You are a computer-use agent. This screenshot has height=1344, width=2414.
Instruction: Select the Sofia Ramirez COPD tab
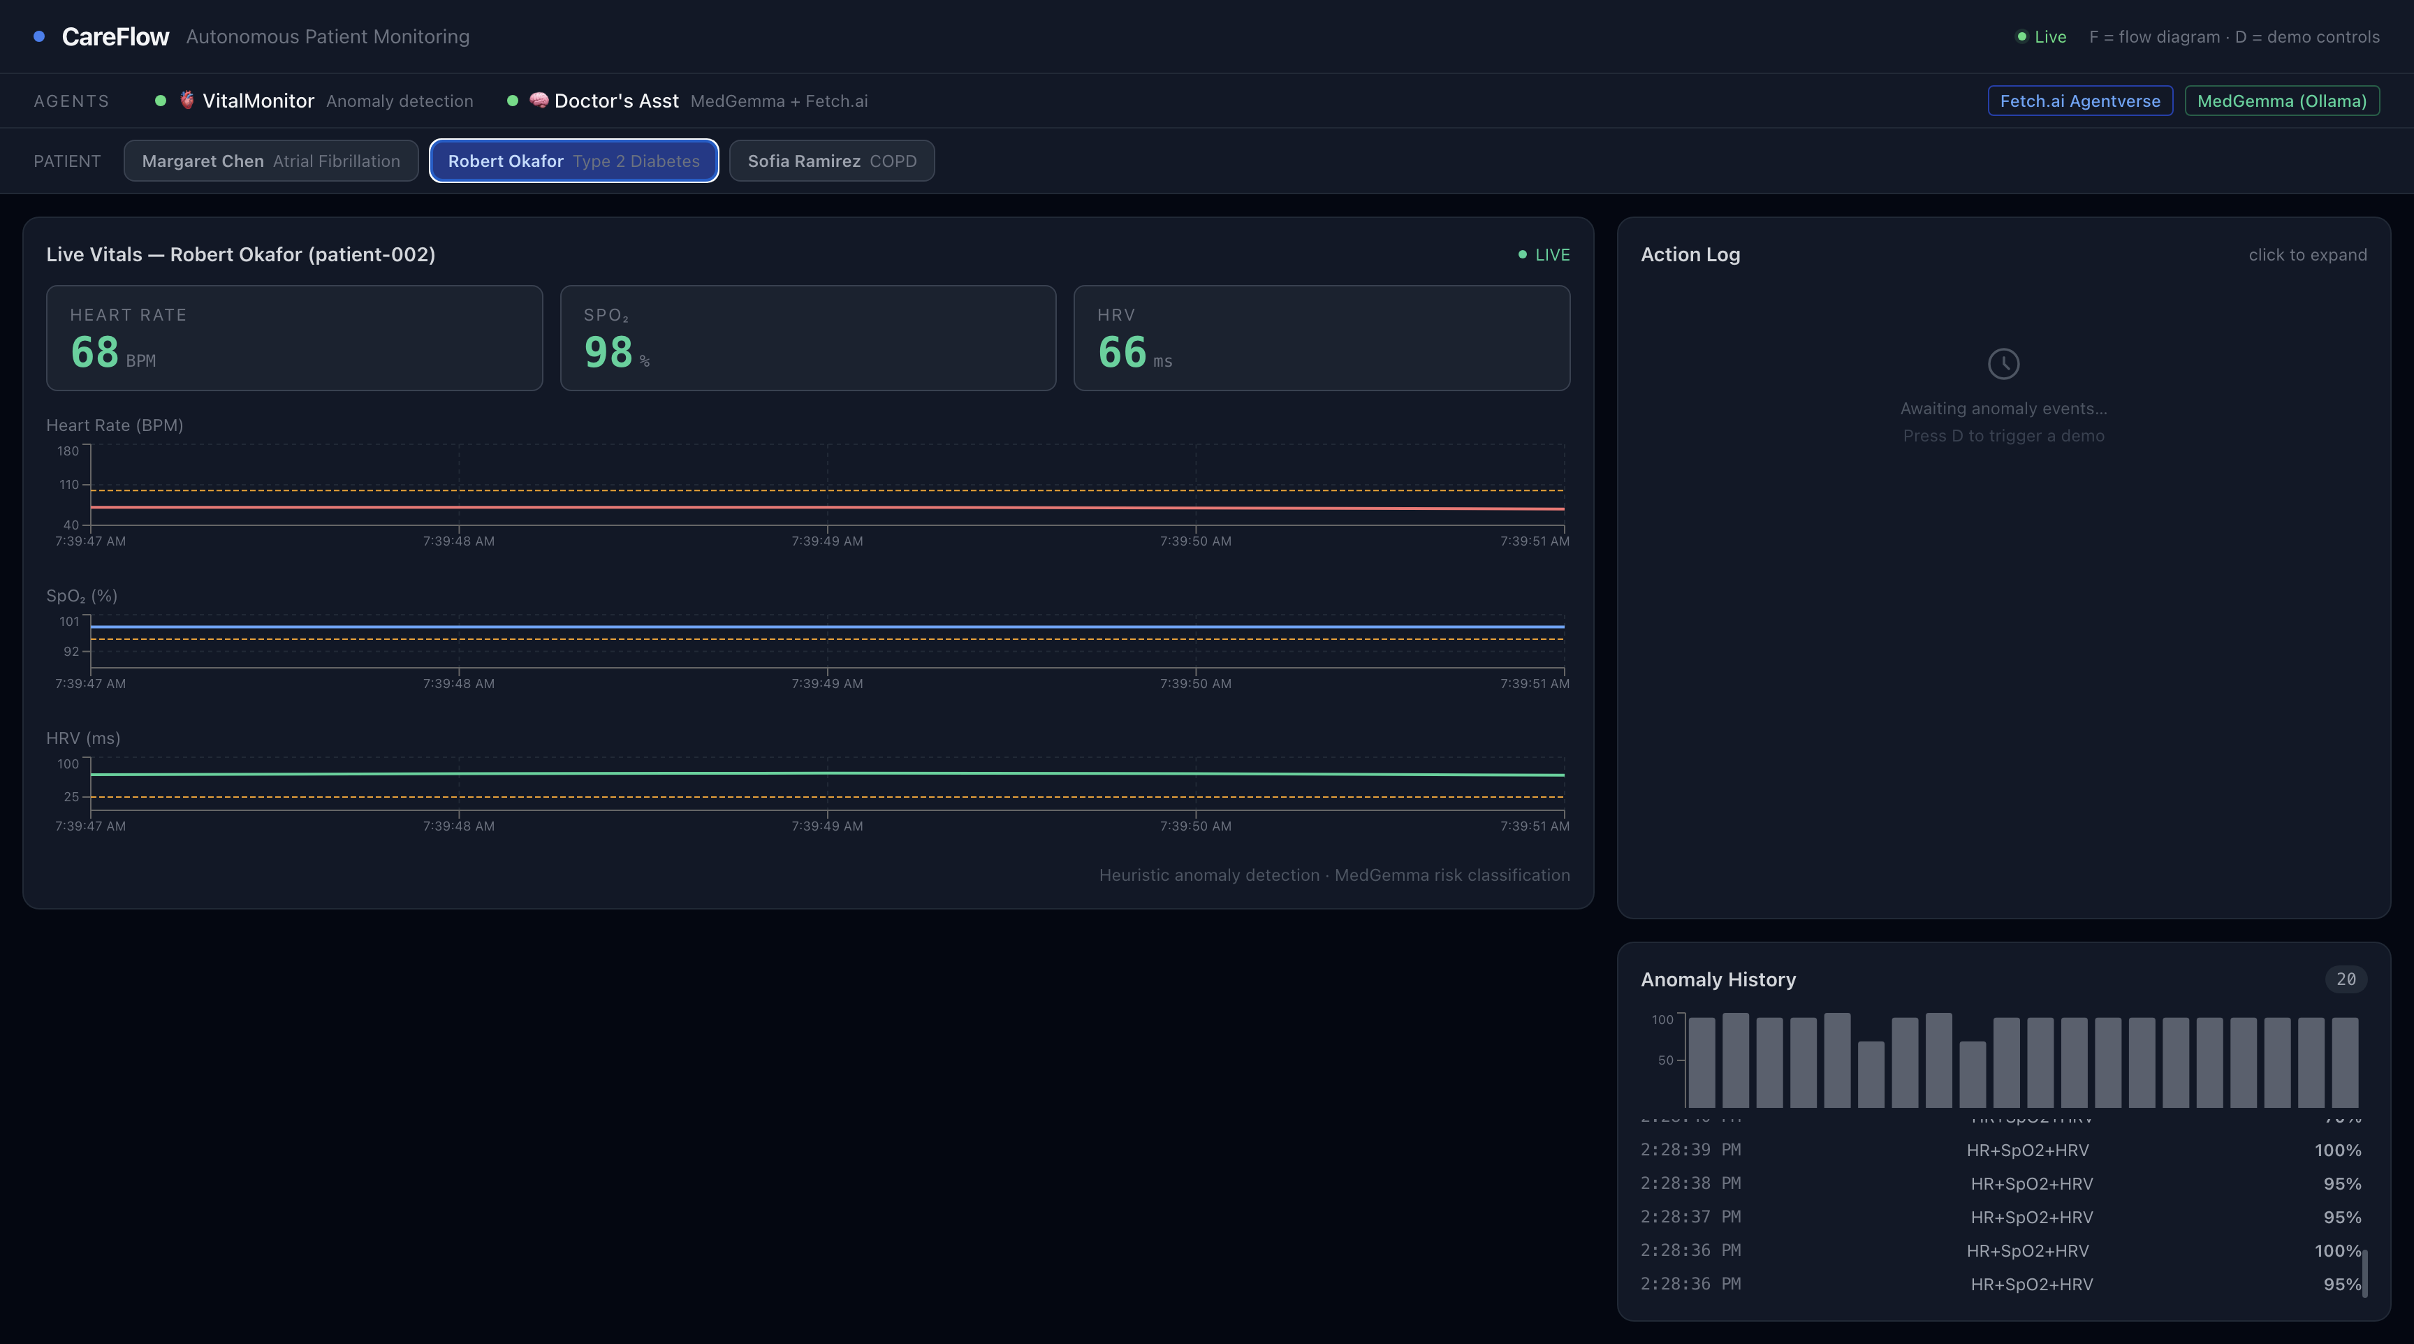click(831, 161)
